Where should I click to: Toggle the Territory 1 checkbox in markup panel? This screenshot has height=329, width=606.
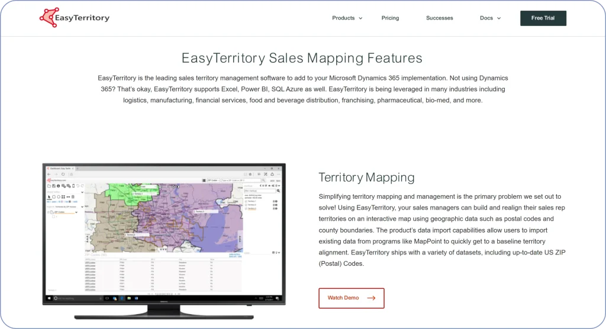(x=246, y=201)
